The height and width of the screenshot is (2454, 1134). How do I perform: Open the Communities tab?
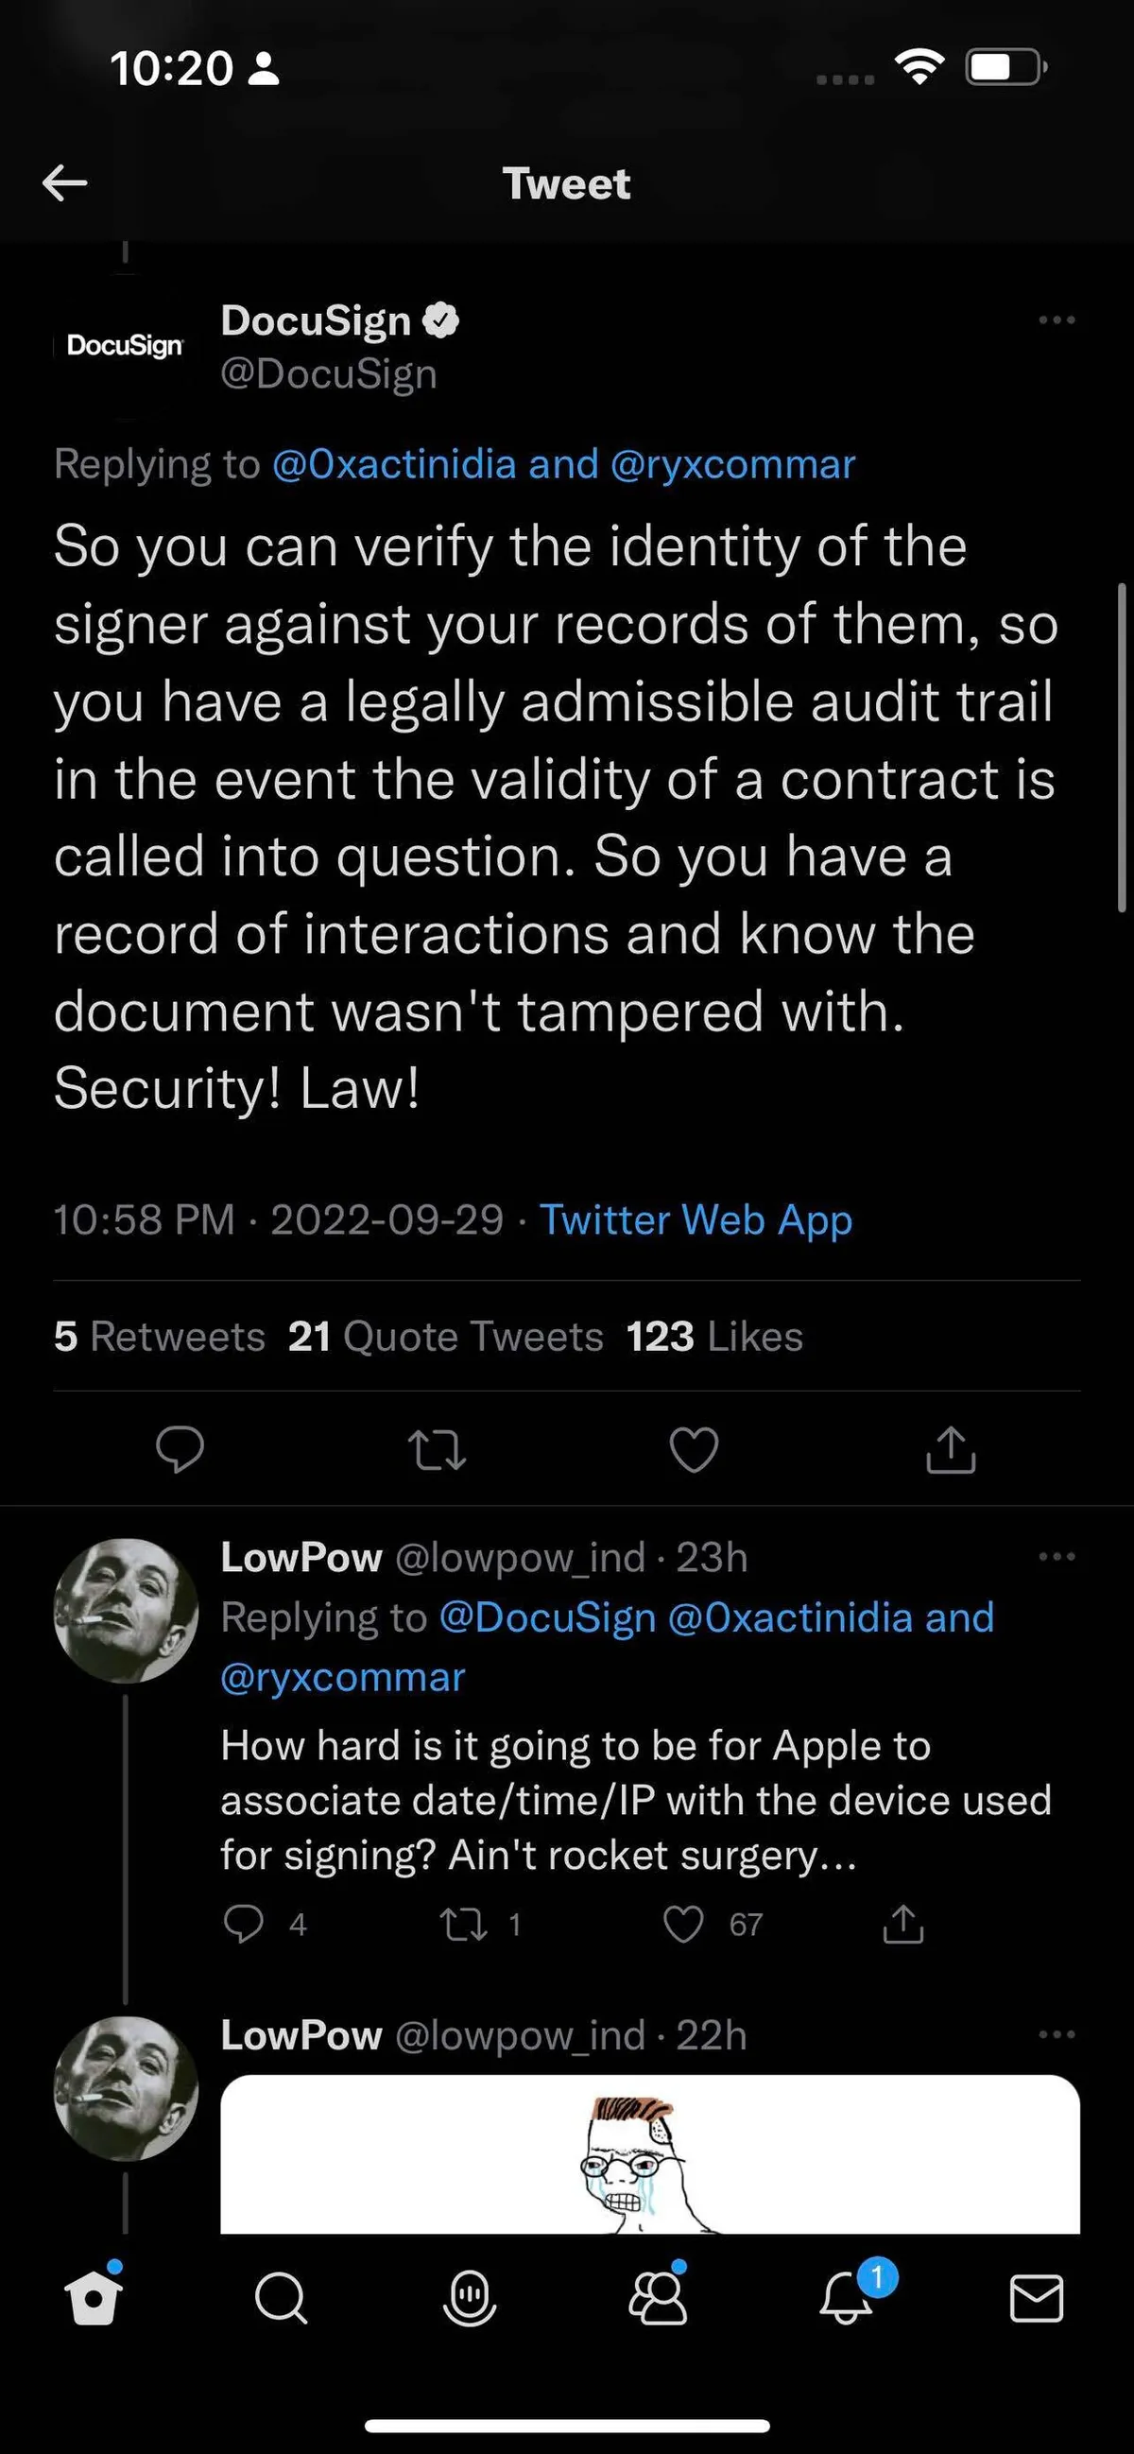pyautogui.click(x=658, y=2300)
